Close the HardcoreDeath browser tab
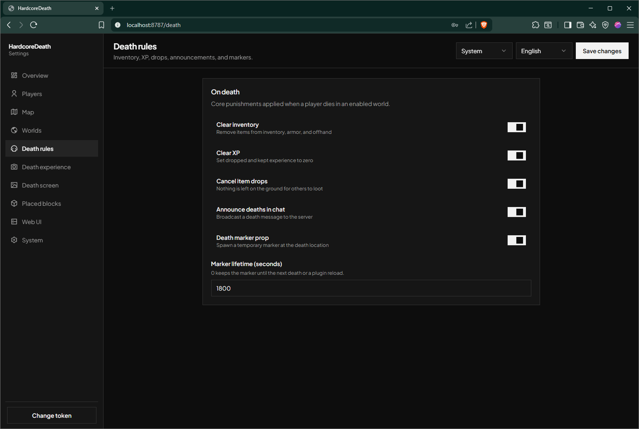 pos(97,8)
